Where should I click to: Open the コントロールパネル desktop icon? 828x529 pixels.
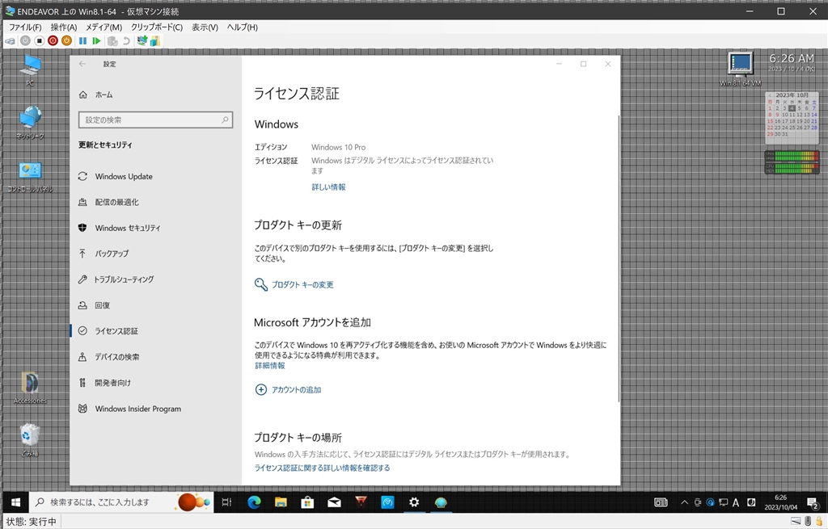pos(30,177)
